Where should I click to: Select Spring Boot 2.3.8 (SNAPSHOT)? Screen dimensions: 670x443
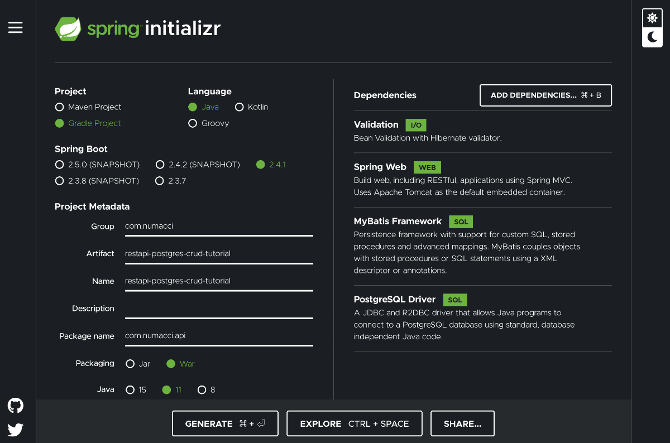coord(97,181)
